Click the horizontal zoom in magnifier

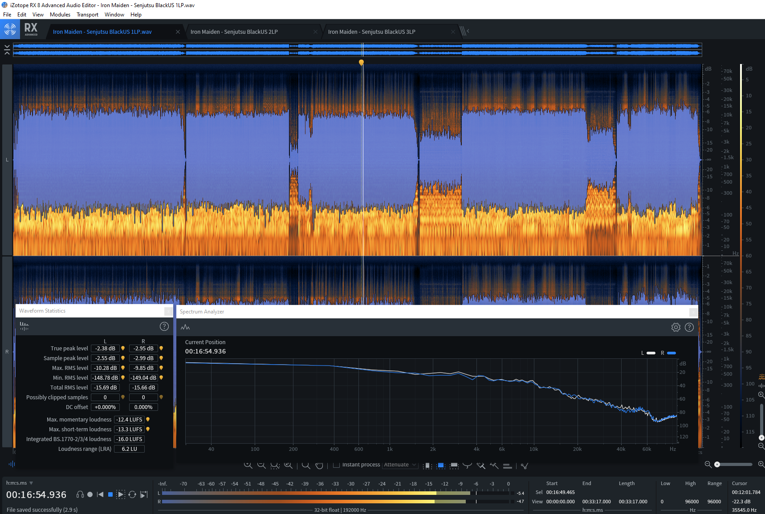[761, 464]
